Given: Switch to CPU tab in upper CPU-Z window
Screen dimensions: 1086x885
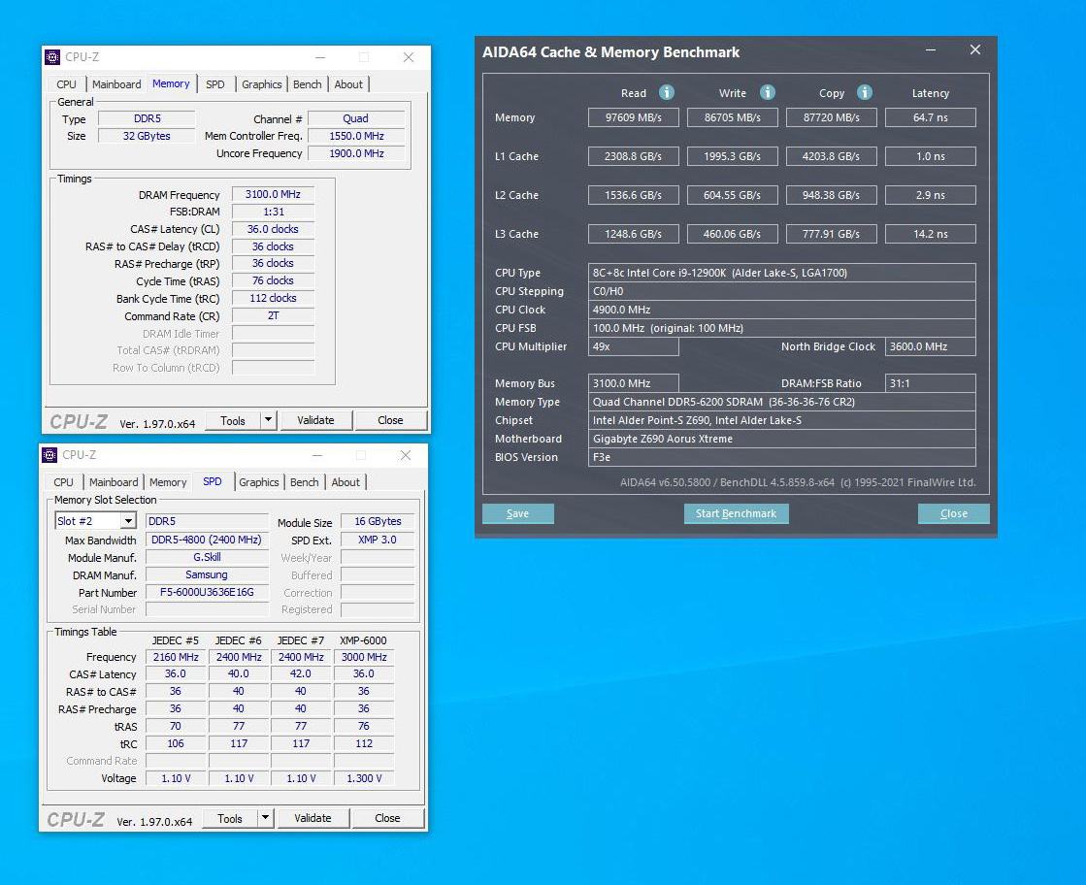Looking at the screenshot, I should coord(67,84).
